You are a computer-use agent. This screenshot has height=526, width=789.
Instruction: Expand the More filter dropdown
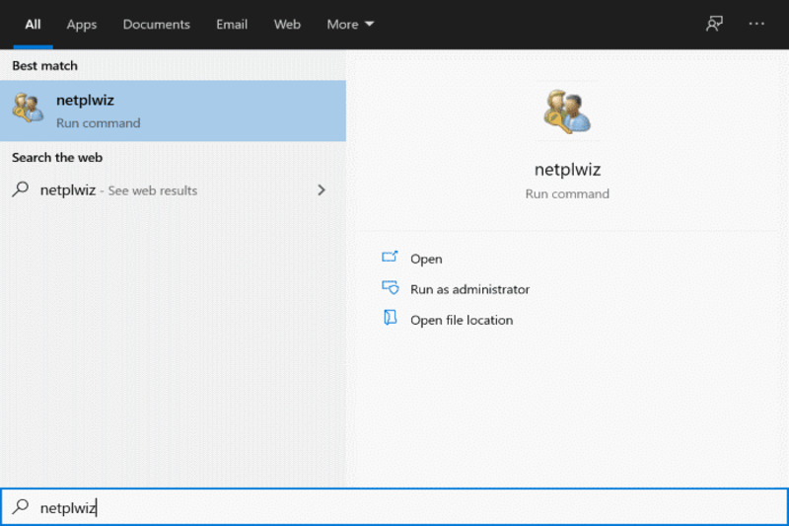[350, 25]
